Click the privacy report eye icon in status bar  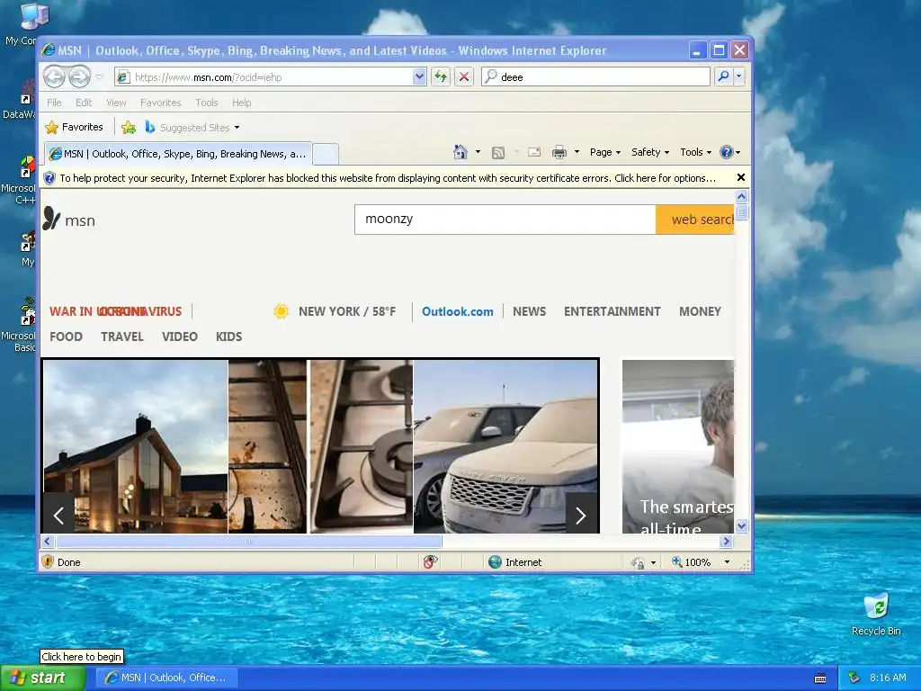pos(430,561)
